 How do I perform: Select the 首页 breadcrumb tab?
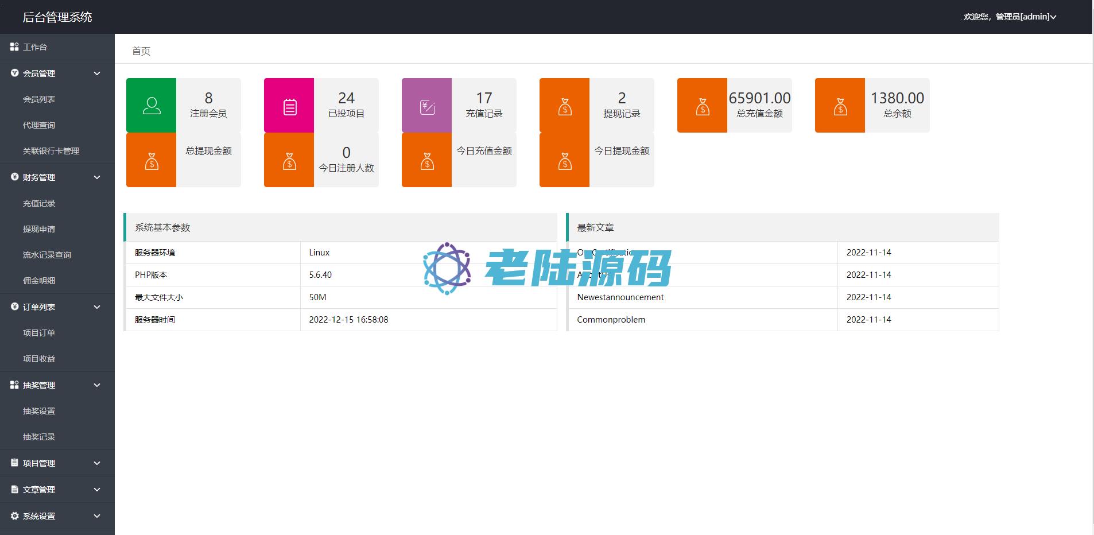(141, 51)
